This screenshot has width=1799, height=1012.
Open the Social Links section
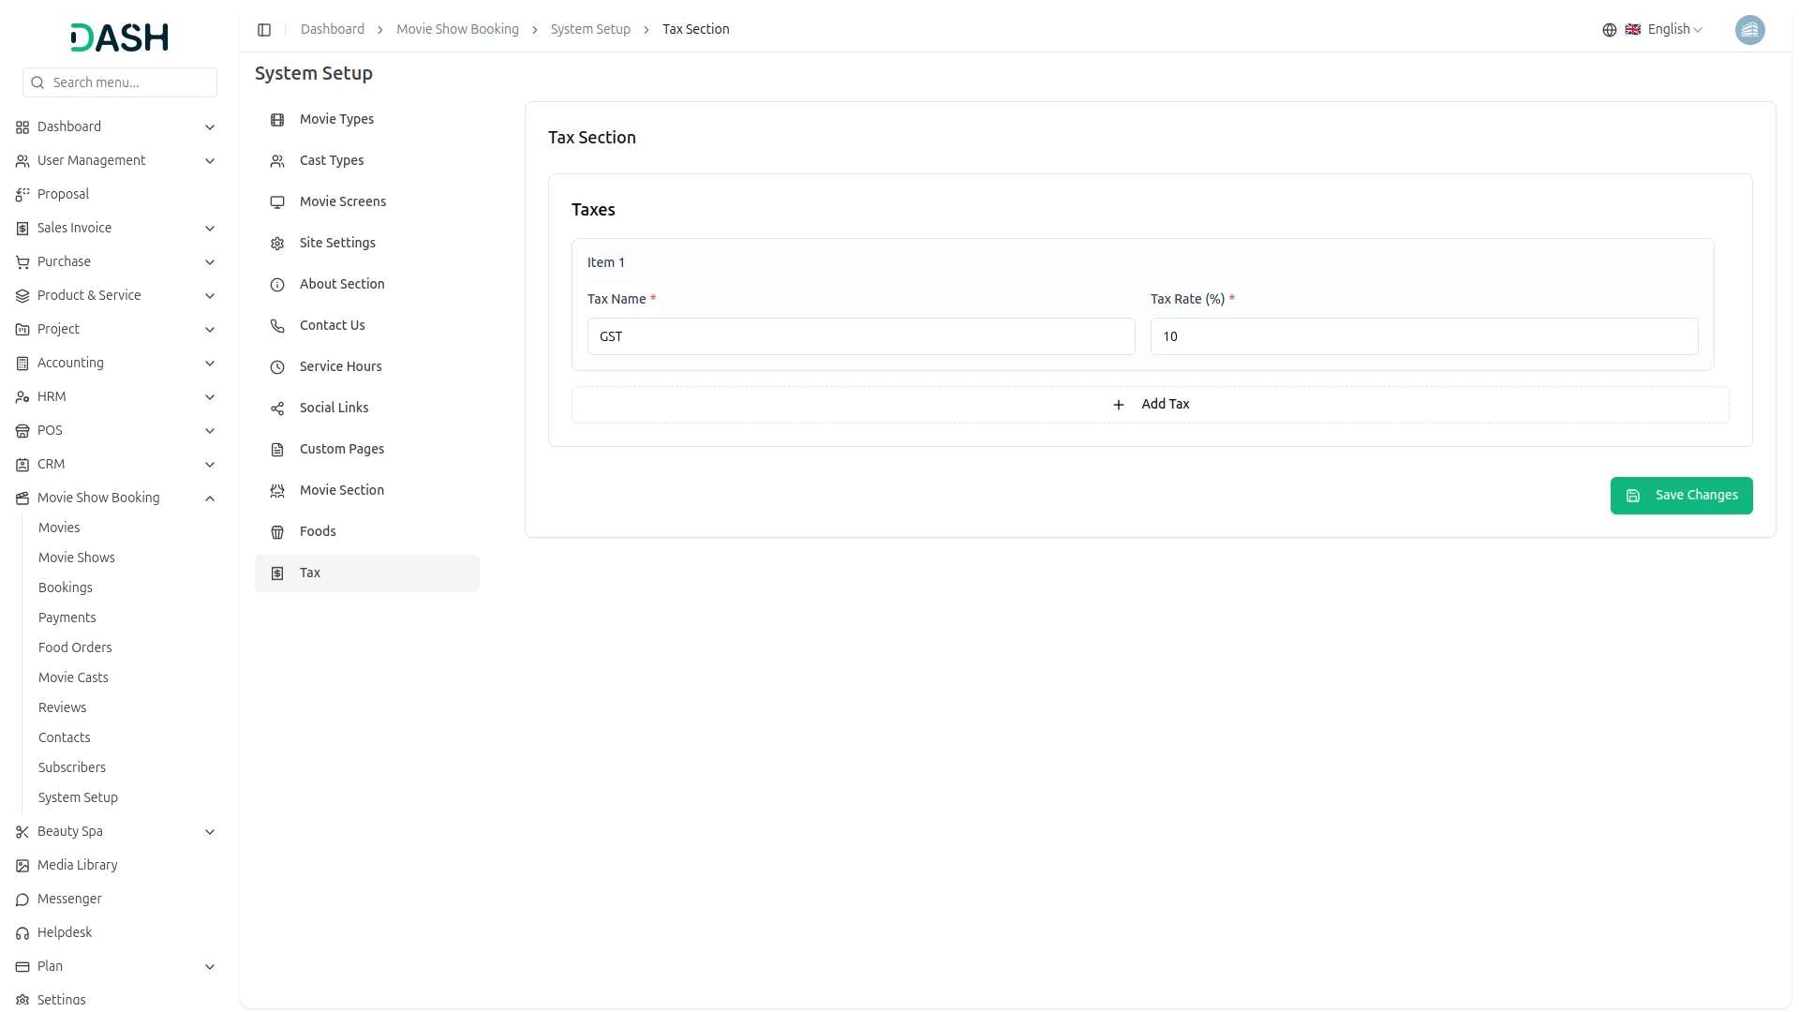[x=334, y=408]
